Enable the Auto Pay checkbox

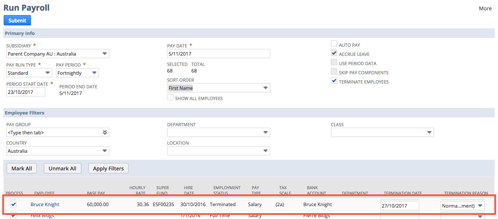pos(334,43)
